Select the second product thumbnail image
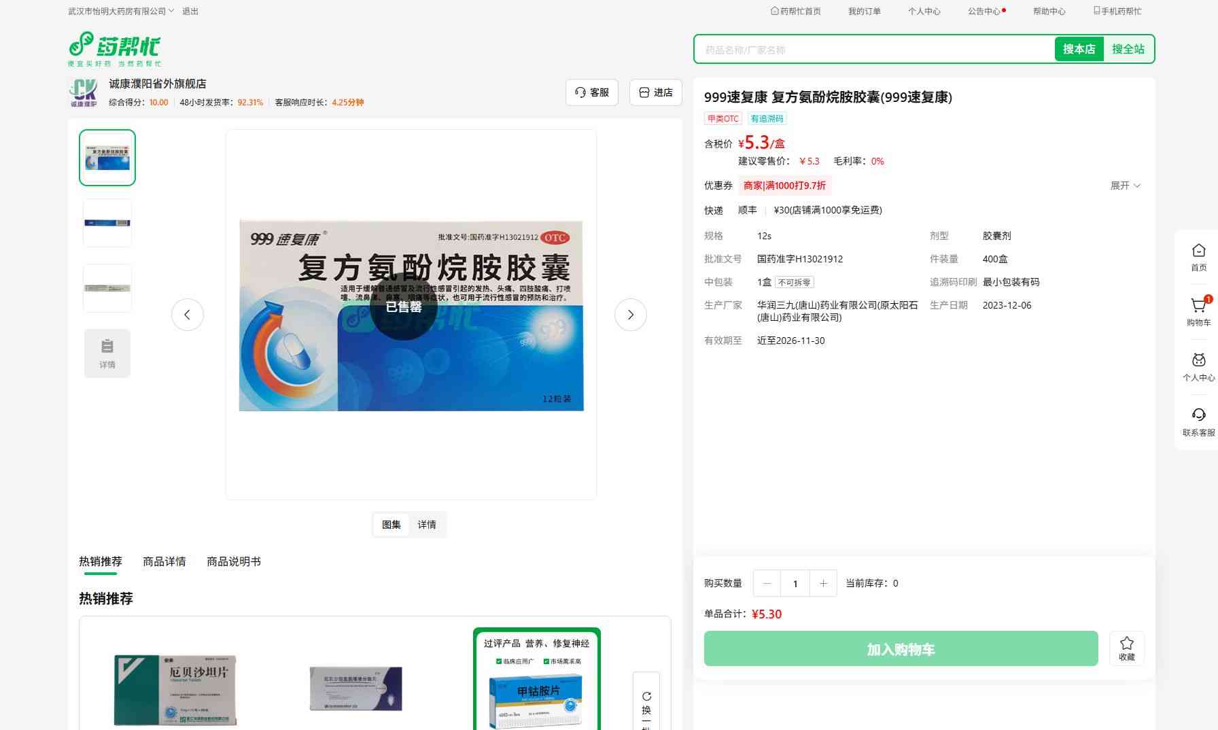This screenshot has height=730, width=1218. (x=107, y=223)
